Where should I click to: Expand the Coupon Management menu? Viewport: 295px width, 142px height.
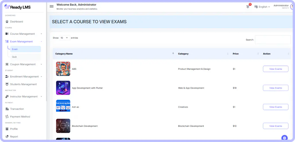[x=24, y=64]
